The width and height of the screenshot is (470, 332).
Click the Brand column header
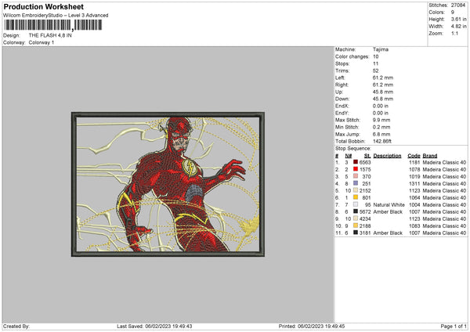[430, 156]
